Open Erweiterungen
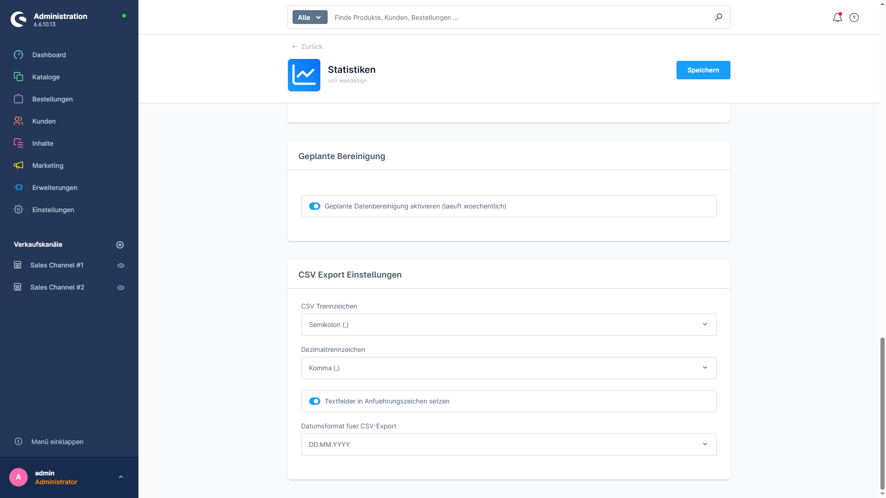886x498 pixels. [54, 188]
